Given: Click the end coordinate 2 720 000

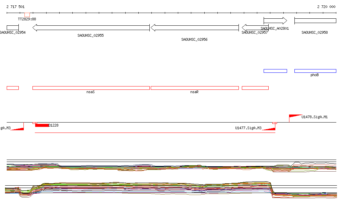Looking at the screenshot, I should click(326, 7).
